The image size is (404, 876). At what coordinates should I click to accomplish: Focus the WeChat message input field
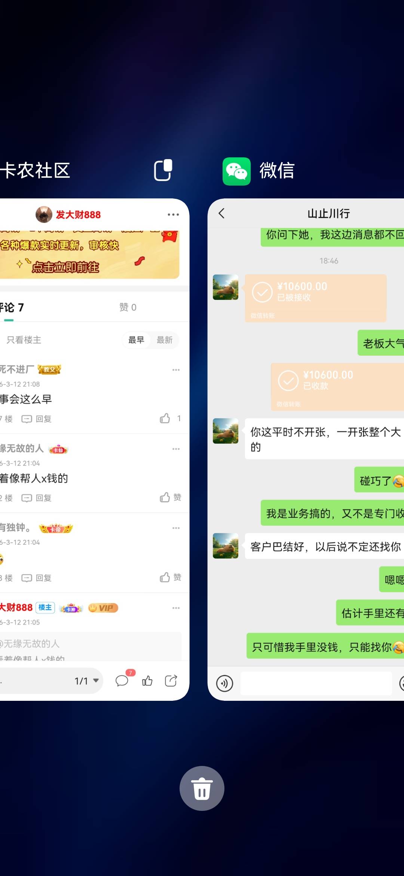[x=316, y=683]
